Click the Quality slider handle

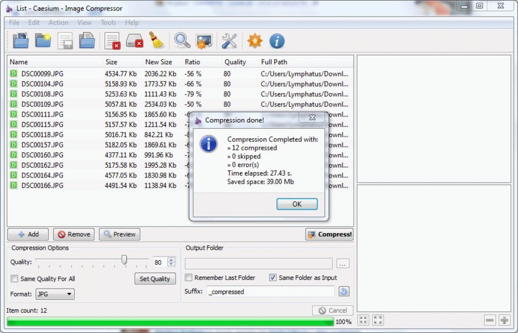tap(124, 260)
